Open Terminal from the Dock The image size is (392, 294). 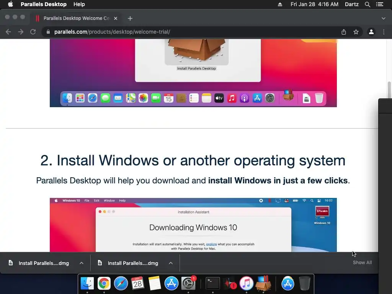[x=213, y=284]
